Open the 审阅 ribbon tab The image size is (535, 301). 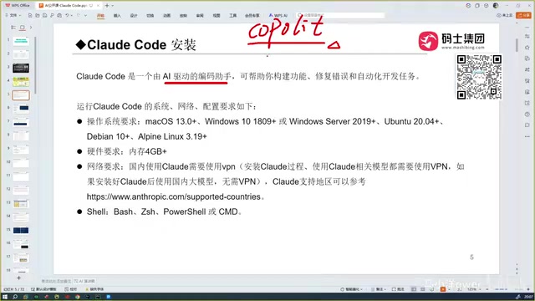coord(200,16)
